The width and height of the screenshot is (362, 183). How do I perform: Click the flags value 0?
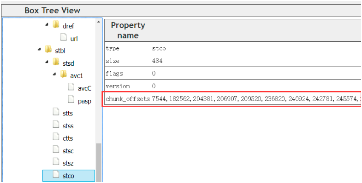coord(154,74)
